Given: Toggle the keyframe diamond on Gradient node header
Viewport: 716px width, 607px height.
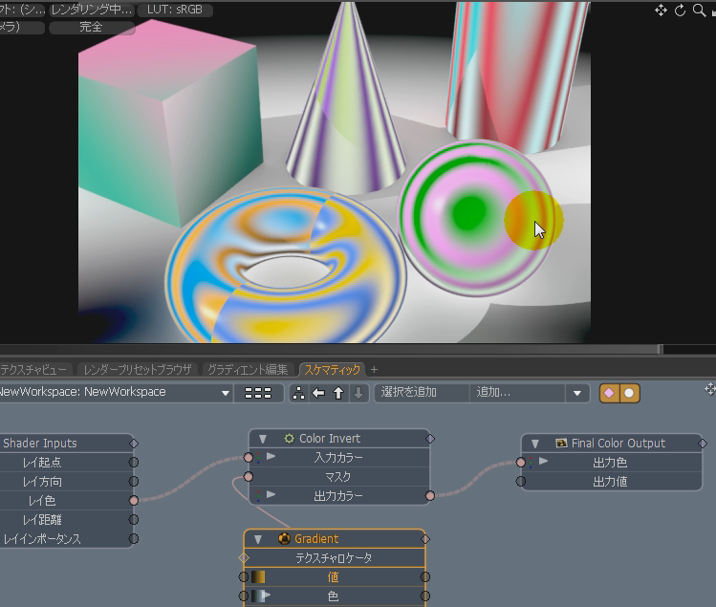Looking at the screenshot, I should (x=425, y=539).
